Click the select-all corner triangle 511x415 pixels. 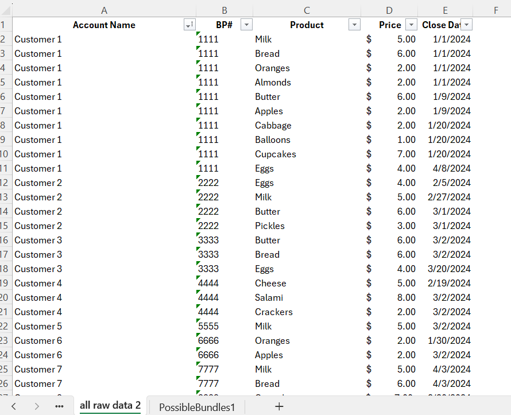click(x=6, y=10)
